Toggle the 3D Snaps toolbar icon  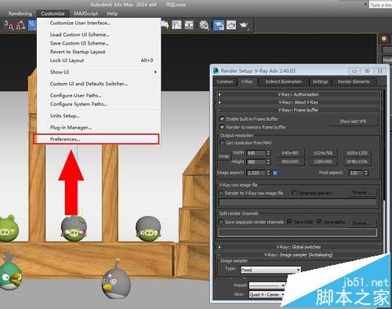pyautogui.click(x=9, y=25)
